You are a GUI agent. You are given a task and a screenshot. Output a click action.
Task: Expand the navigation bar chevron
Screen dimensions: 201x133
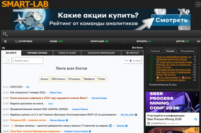pos(198,41)
